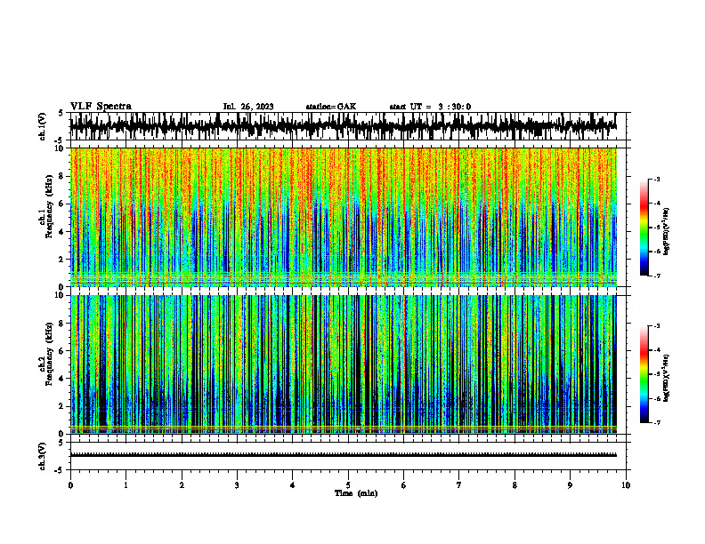Click the ch.1 voltage waveform trace
The height and width of the screenshot is (544, 705).
pyautogui.click(x=344, y=126)
